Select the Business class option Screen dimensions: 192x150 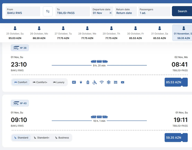click(62, 138)
